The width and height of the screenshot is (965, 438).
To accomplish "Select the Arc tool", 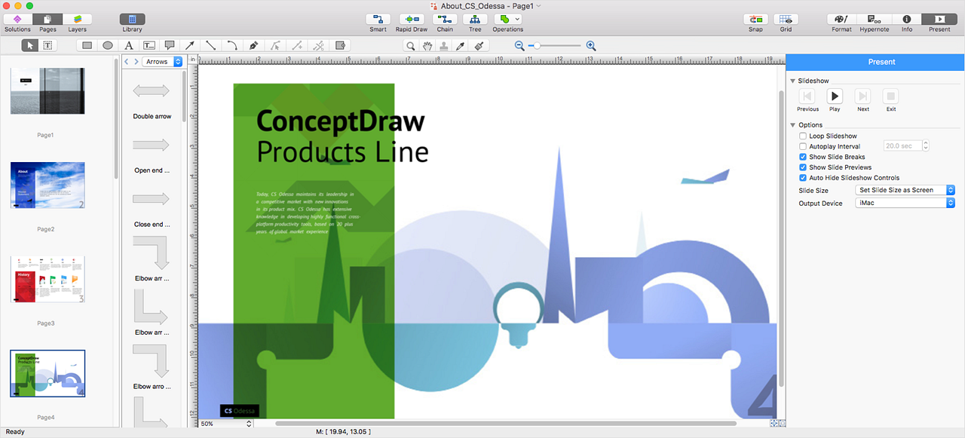I will tap(232, 45).
